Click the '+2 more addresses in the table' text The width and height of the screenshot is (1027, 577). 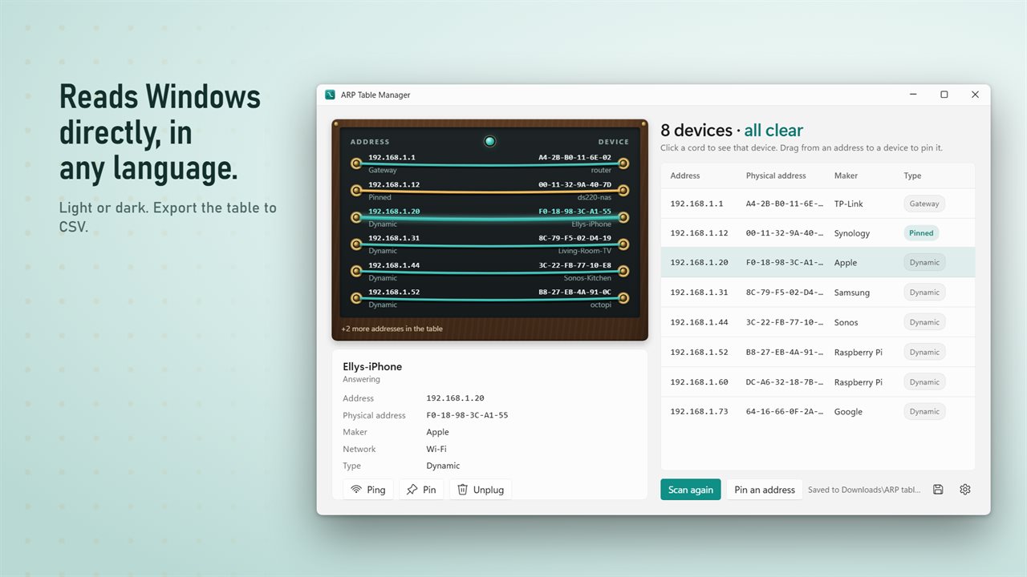pos(392,329)
